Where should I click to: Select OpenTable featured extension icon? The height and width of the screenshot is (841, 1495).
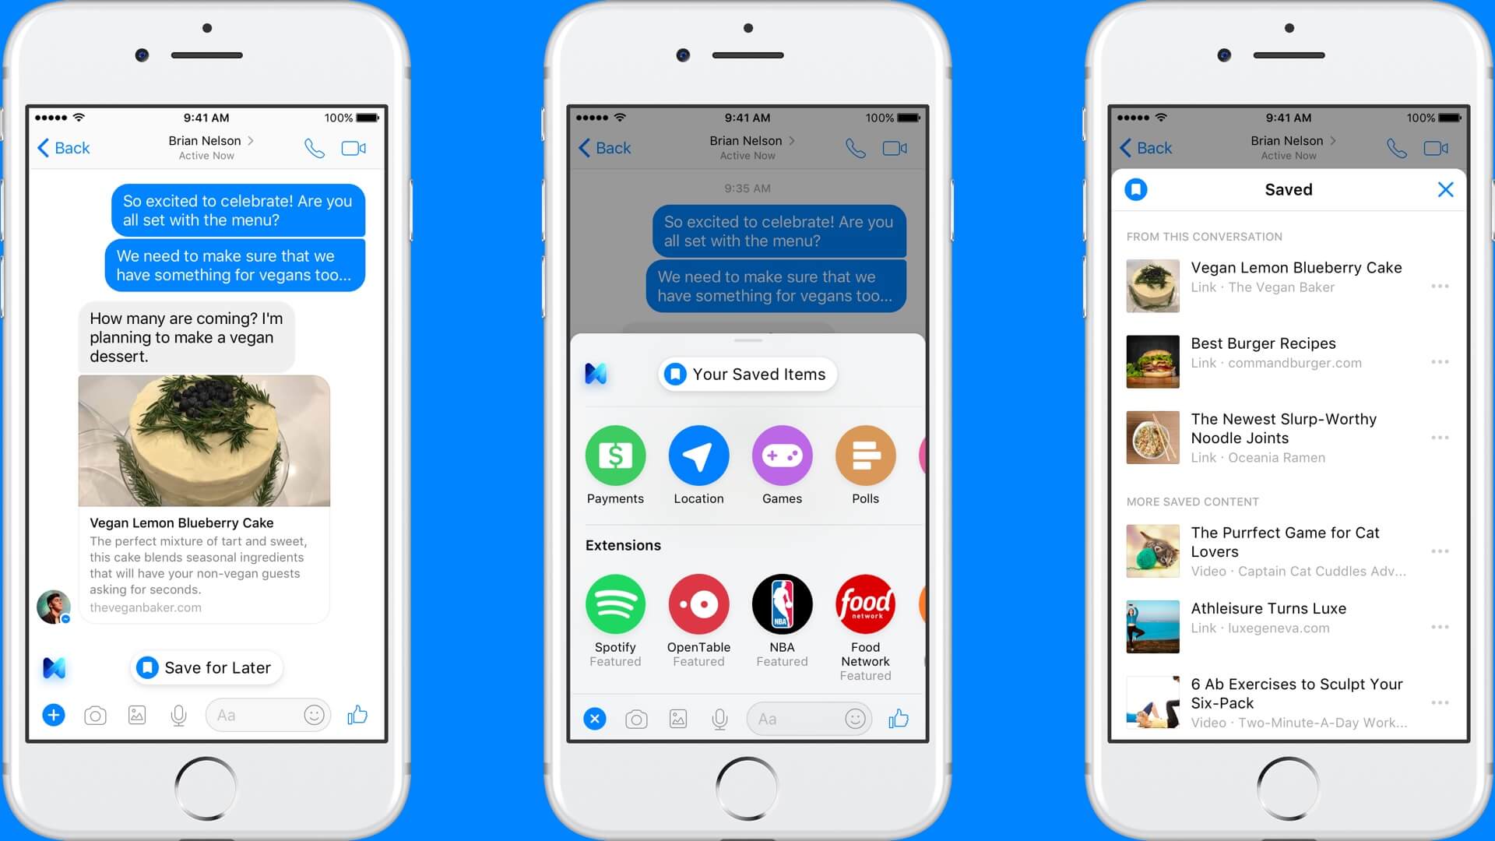(x=698, y=602)
